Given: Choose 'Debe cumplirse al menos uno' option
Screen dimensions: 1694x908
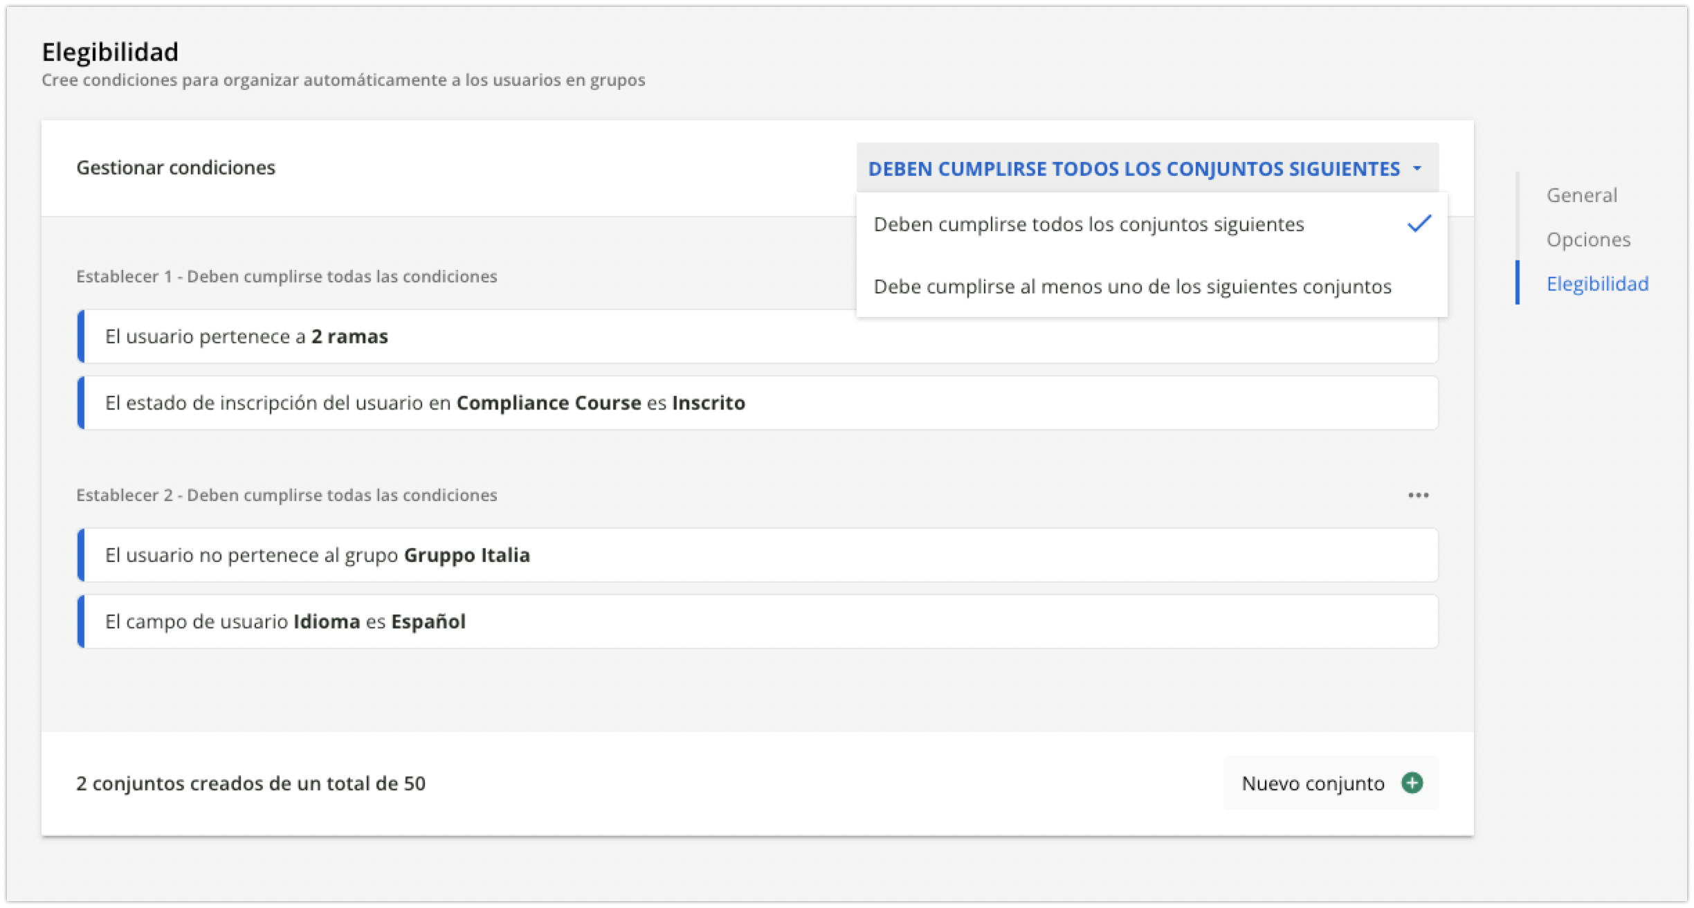Looking at the screenshot, I should [x=1151, y=287].
